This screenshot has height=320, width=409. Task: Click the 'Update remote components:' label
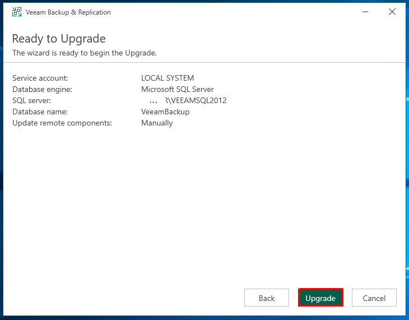click(x=62, y=123)
